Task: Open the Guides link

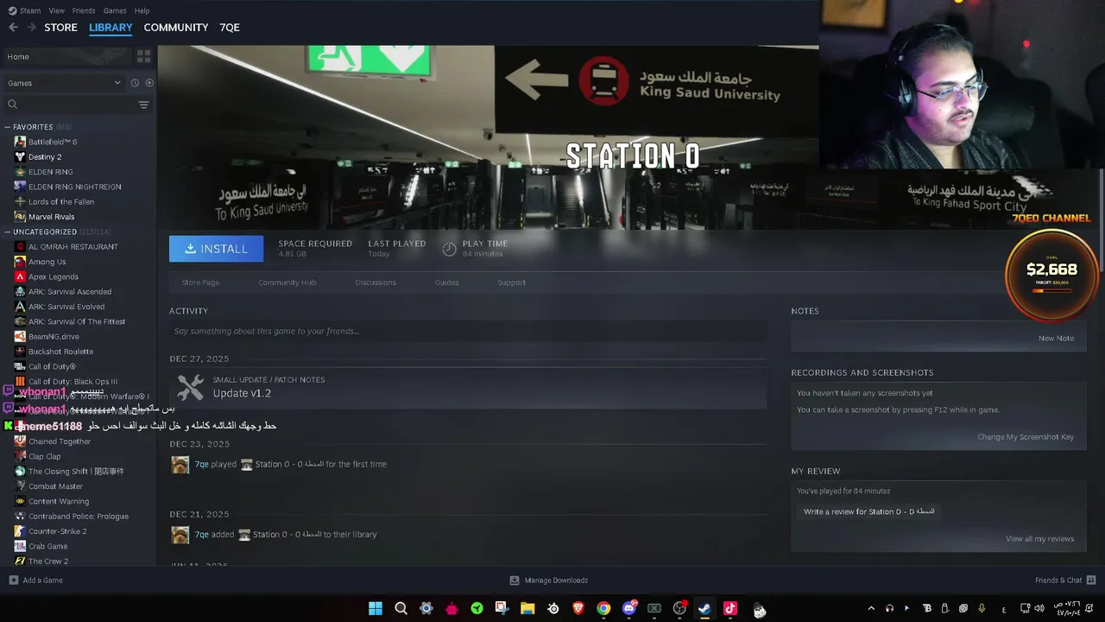Action: [447, 282]
